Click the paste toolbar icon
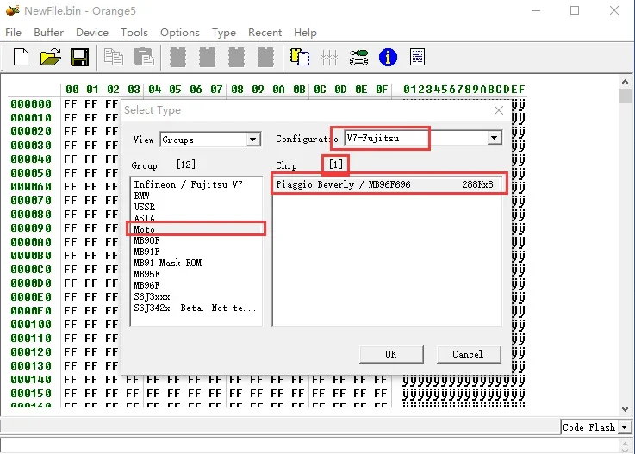 [x=144, y=57]
